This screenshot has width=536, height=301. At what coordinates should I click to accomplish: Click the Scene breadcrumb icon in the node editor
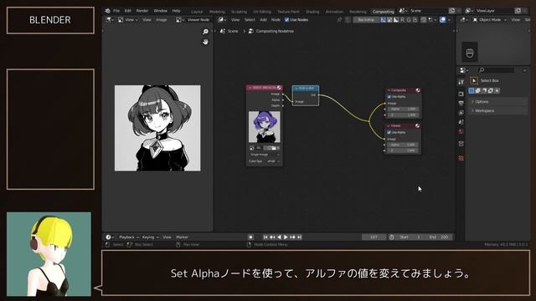coord(223,31)
